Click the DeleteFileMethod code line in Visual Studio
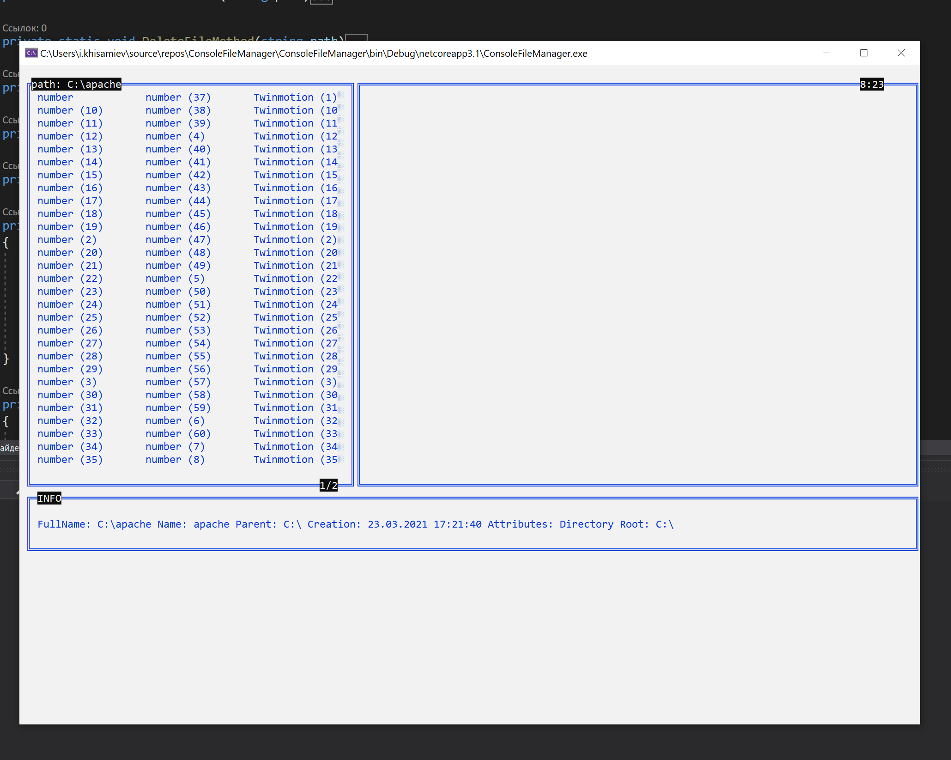 185,41
